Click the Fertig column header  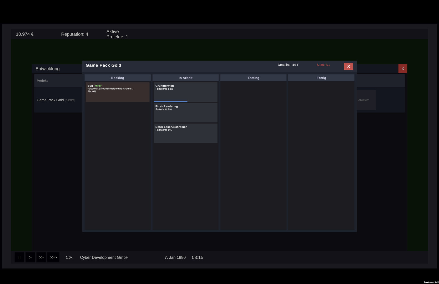(321, 78)
